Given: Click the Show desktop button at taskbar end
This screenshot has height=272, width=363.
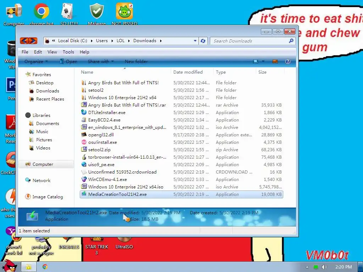Looking at the screenshot, I should coord(360,267).
